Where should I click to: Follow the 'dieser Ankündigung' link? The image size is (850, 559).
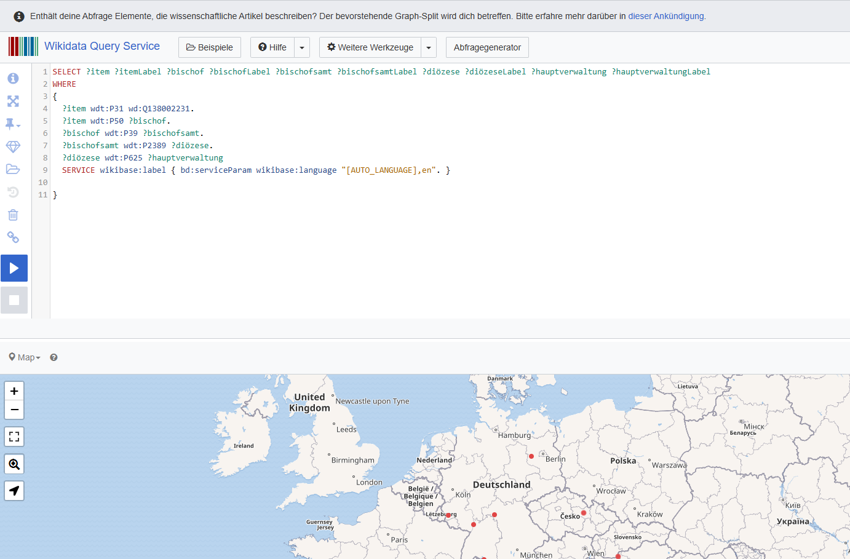(x=666, y=16)
